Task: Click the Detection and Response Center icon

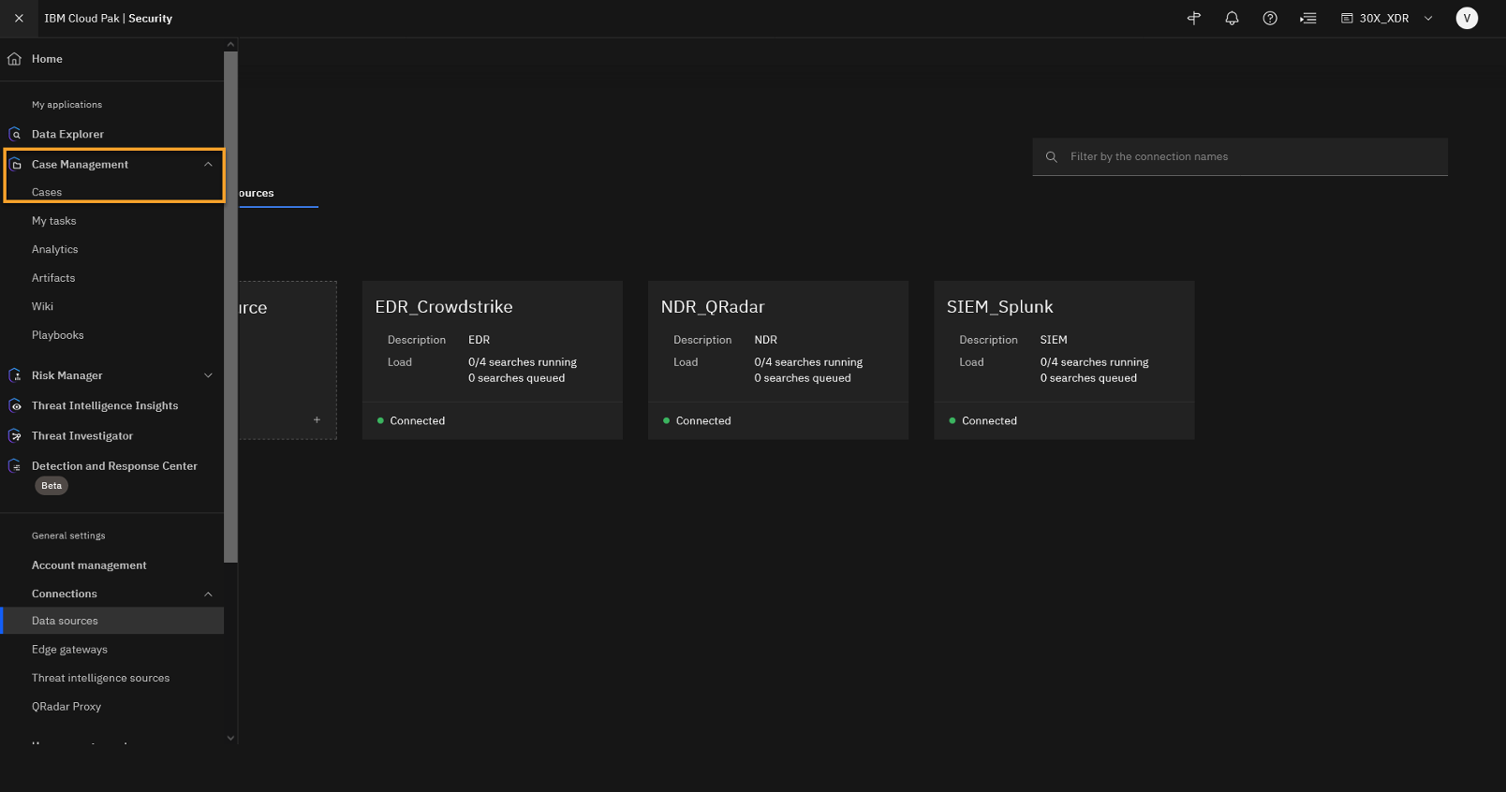Action: [x=15, y=465]
